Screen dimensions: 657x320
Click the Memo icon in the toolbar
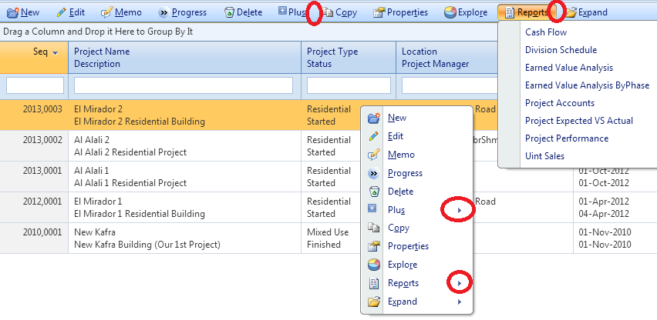[x=108, y=12]
